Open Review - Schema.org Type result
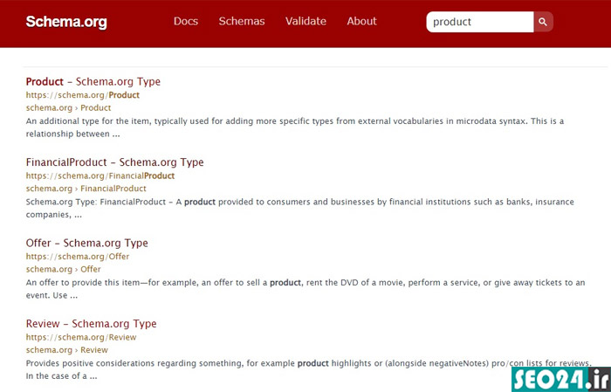This screenshot has height=392, width=611. tap(91, 323)
